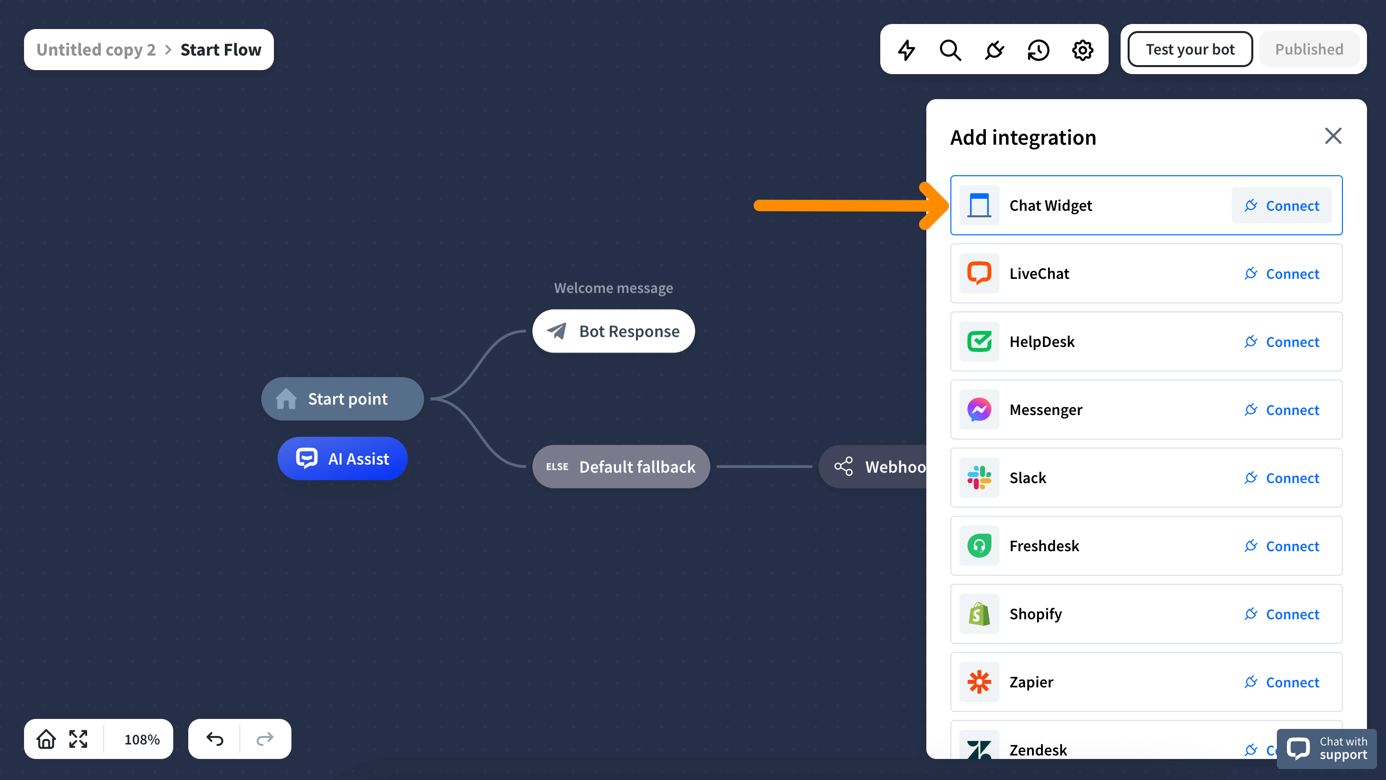Undo the last change
Screen dimensions: 1386x780
[215, 738]
